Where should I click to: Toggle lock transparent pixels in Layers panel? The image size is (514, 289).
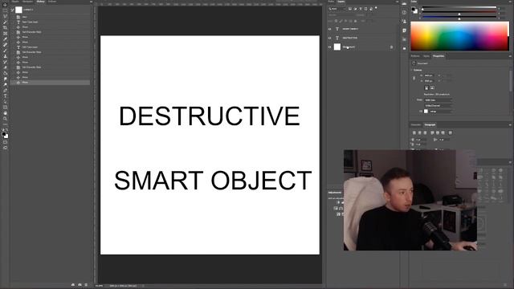[336, 21]
